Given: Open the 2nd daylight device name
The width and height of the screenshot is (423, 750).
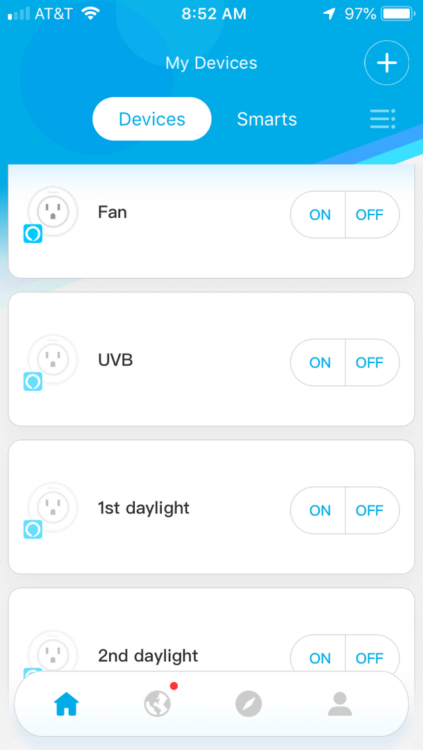Looking at the screenshot, I should [148, 656].
